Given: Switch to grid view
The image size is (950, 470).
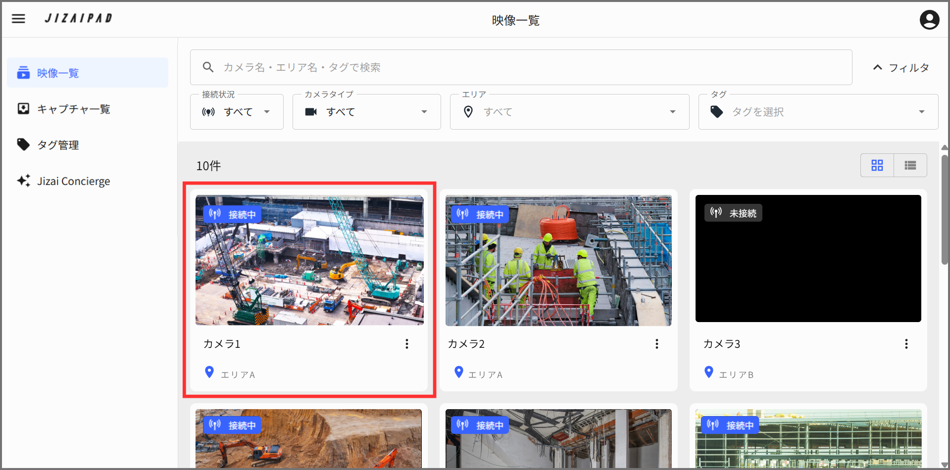Looking at the screenshot, I should click(877, 165).
